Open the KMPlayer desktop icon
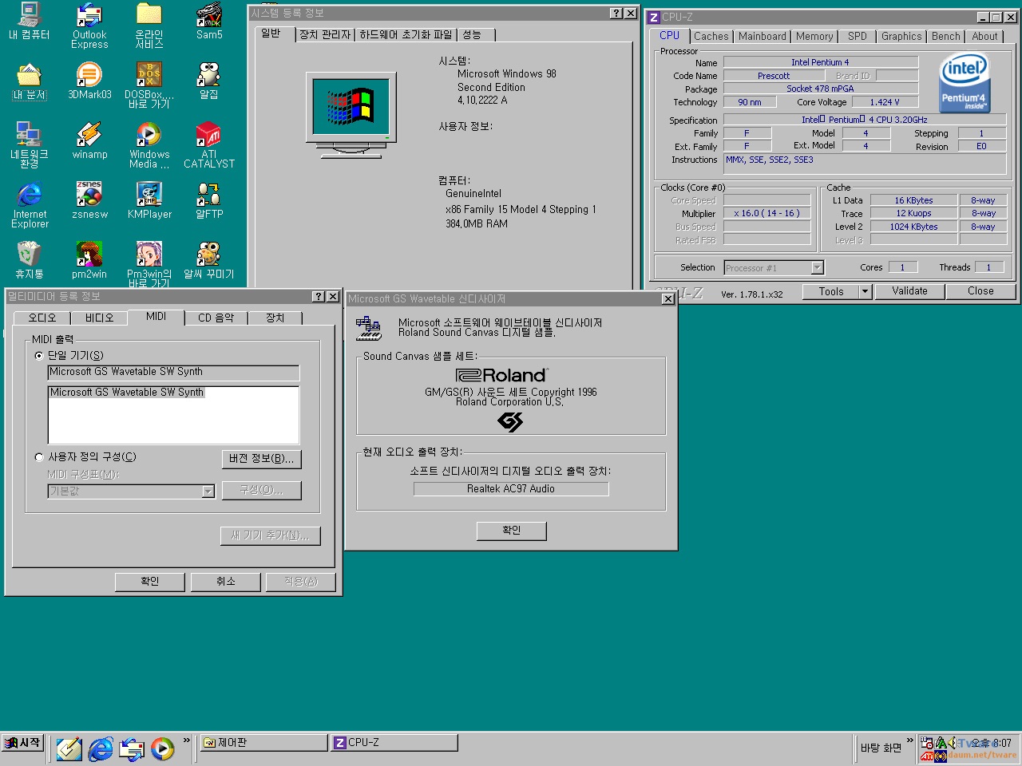This screenshot has width=1022, height=766. [x=149, y=201]
